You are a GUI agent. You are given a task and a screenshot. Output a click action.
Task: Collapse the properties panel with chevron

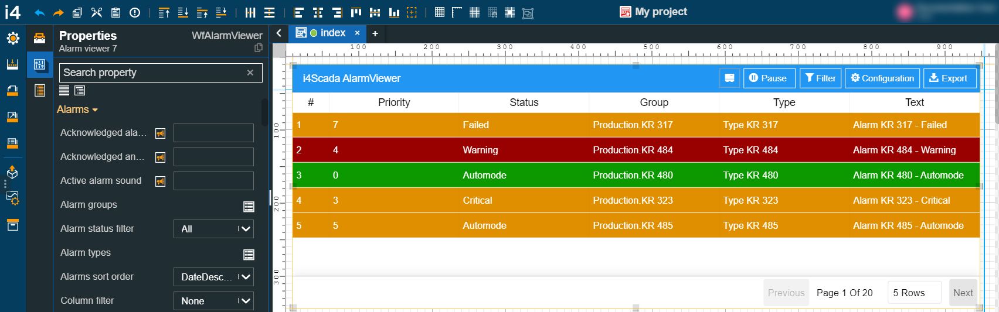pyautogui.click(x=279, y=33)
